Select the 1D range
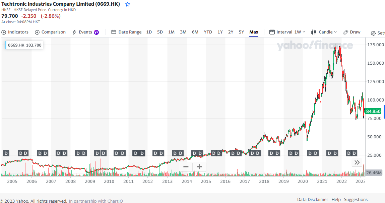 [x=149, y=32]
